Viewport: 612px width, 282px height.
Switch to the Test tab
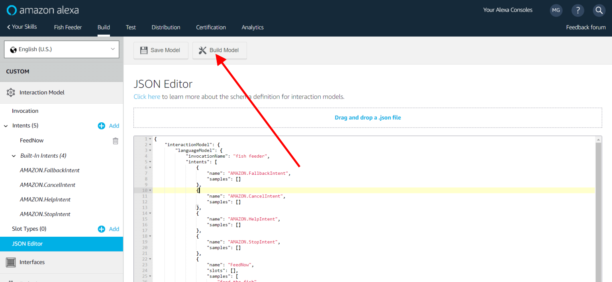131,27
